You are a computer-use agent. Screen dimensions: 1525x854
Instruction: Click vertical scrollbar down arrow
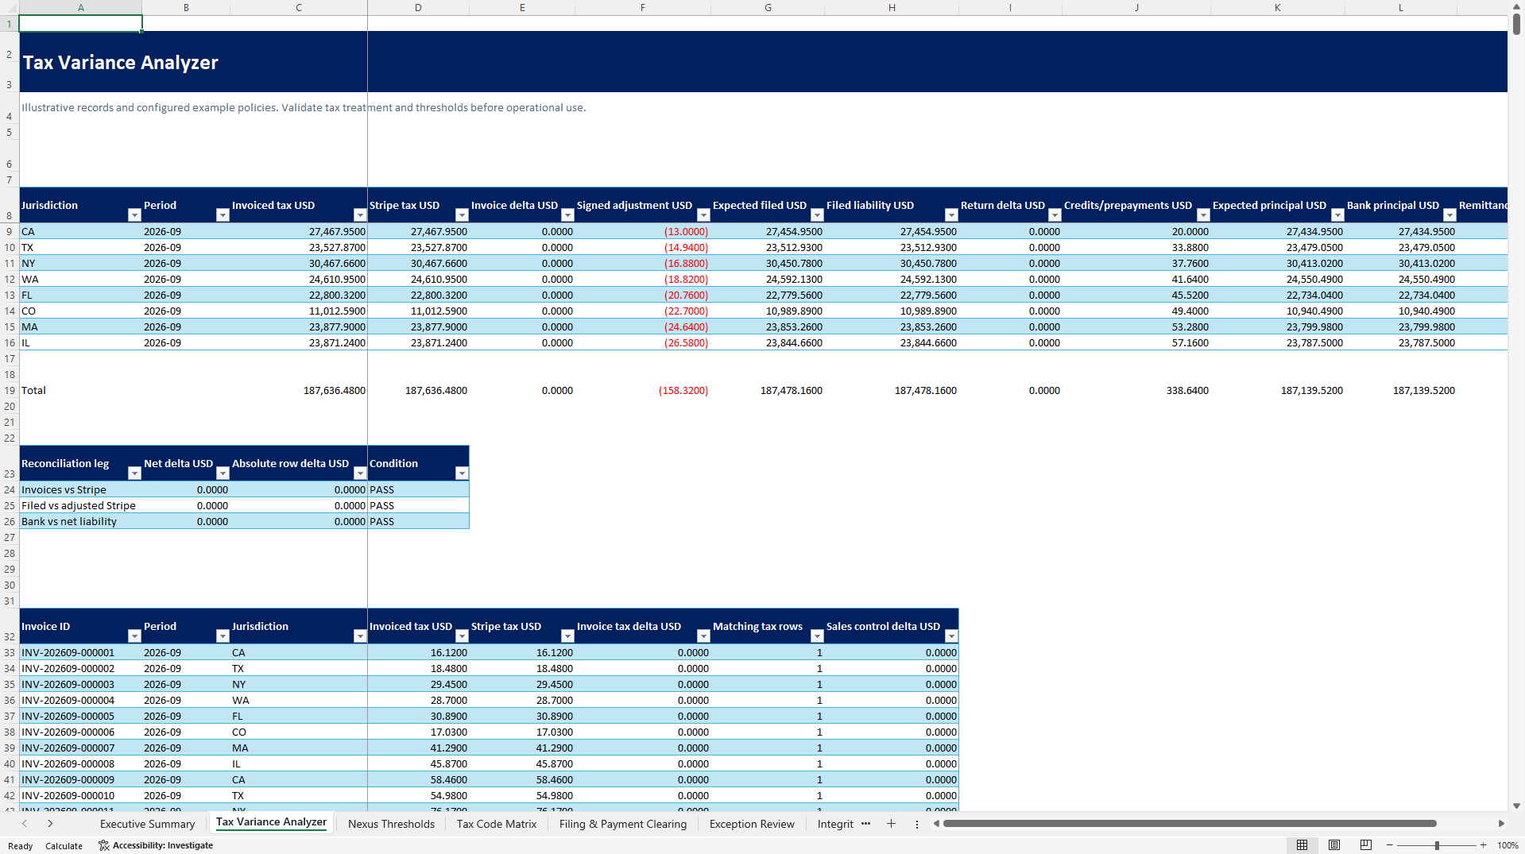click(x=1517, y=806)
